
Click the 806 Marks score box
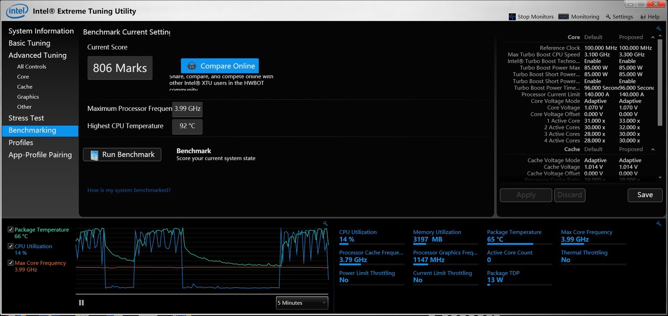120,68
